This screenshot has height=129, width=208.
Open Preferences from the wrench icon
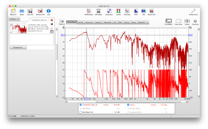point(193,11)
